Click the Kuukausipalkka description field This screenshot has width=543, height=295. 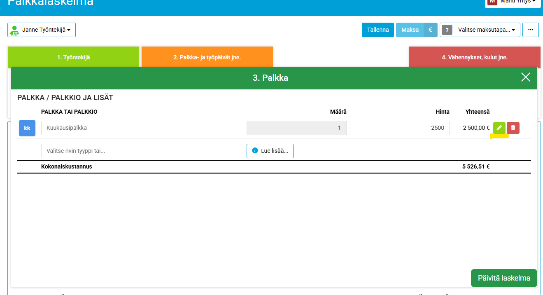pyautogui.click(x=142, y=128)
